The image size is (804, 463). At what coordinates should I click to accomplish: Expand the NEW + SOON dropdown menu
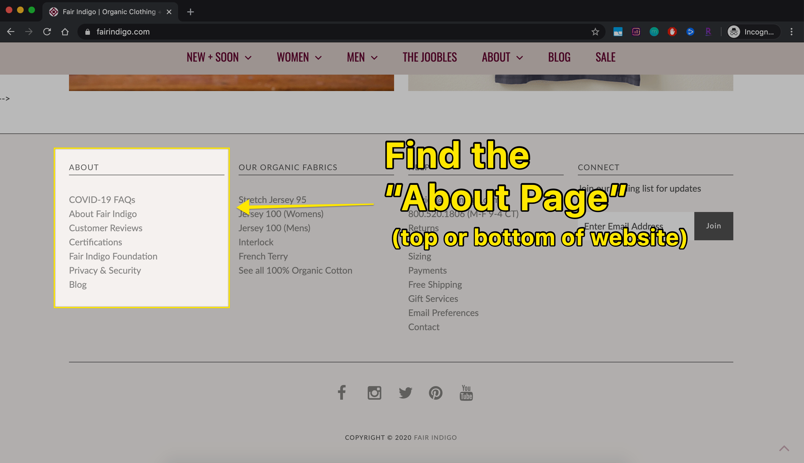[x=219, y=57]
